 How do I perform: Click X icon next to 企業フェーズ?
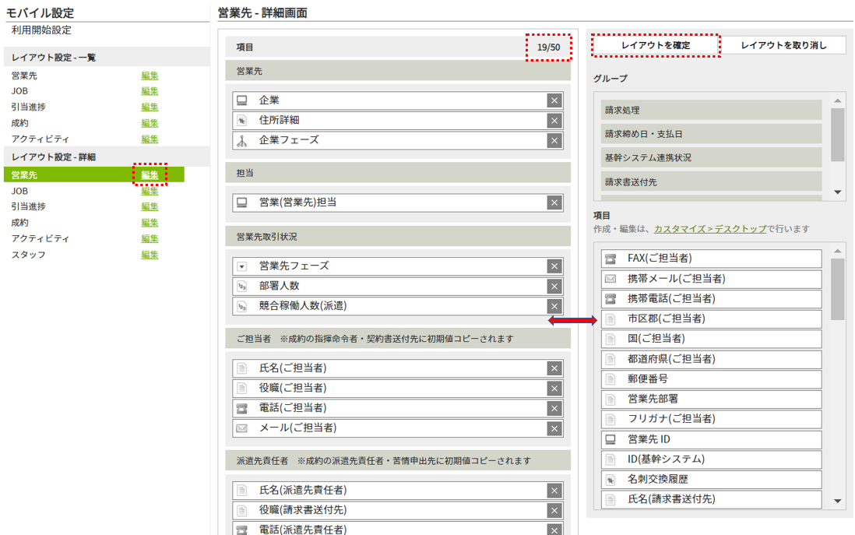(554, 141)
